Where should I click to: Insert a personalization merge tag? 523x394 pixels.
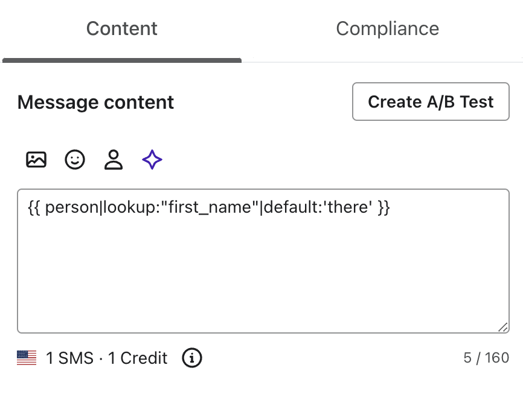click(x=114, y=160)
